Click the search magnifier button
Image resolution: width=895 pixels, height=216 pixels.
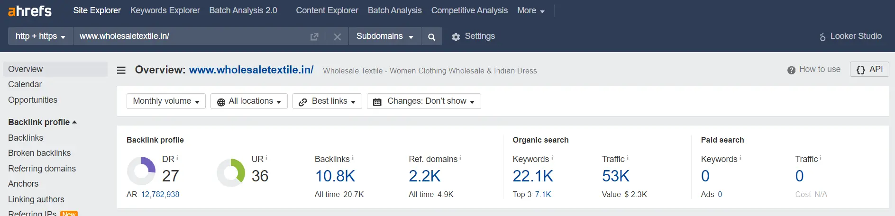coord(431,36)
